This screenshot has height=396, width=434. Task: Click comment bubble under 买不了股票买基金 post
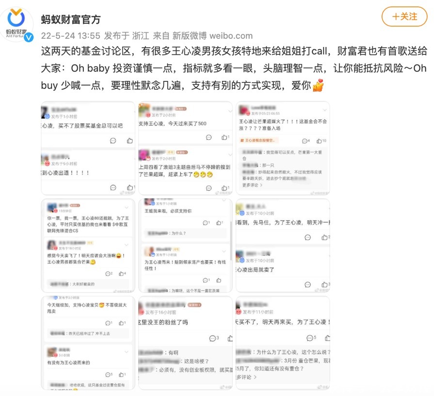tap(113, 141)
